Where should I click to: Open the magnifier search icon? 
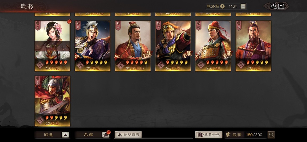point(271,135)
